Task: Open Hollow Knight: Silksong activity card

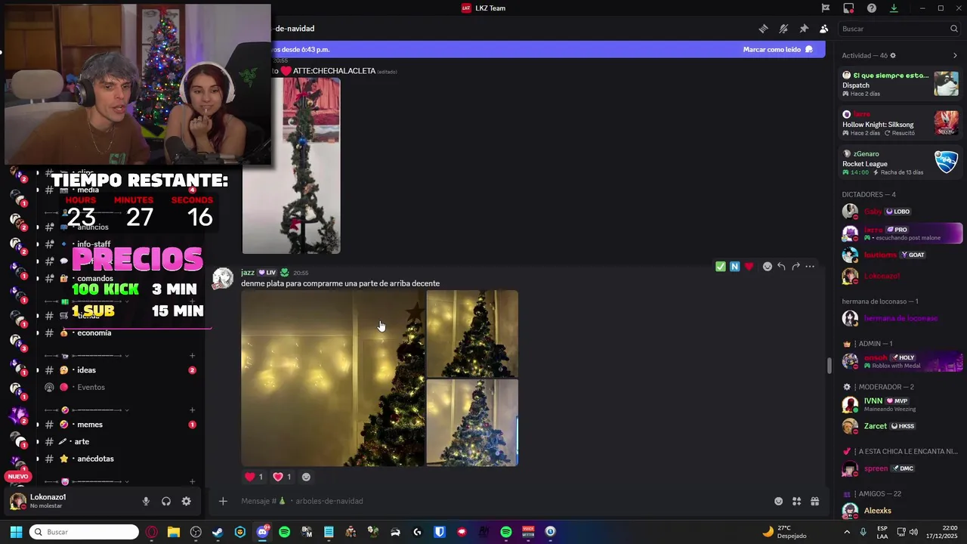Action: 901,124
